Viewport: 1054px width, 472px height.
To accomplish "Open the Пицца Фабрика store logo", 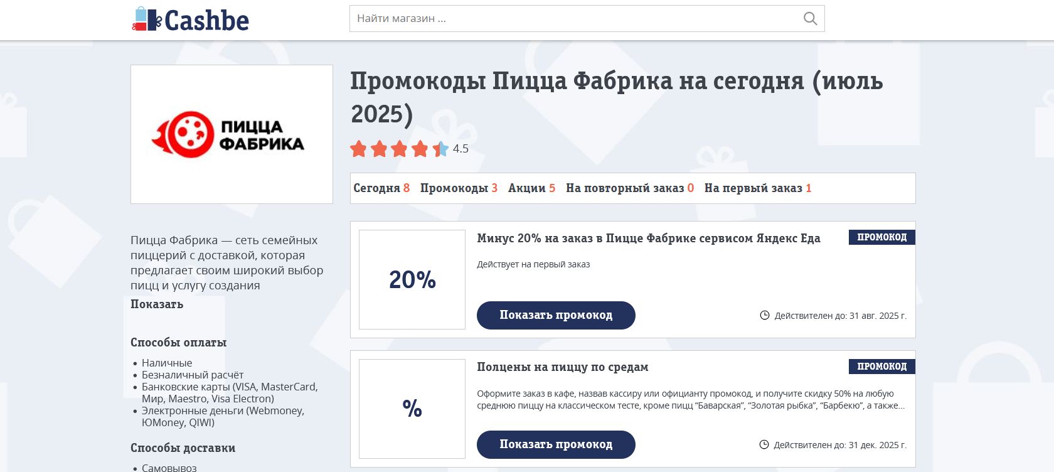I will point(232,134).
